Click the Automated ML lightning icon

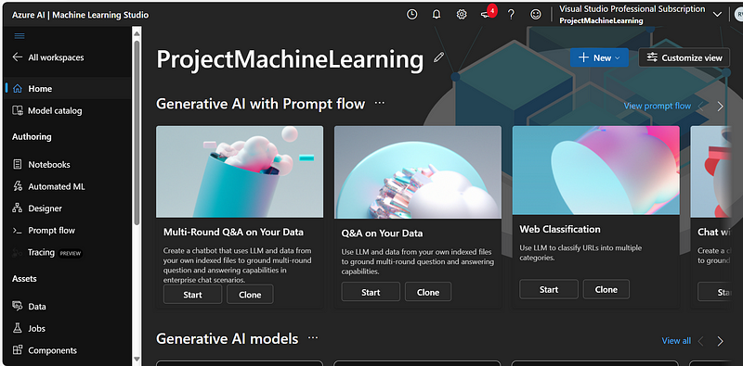[x=18, y=186]
